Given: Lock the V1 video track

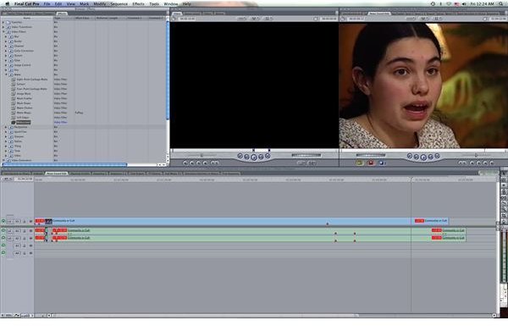Looking at the screenshot, I should point(25,222).
